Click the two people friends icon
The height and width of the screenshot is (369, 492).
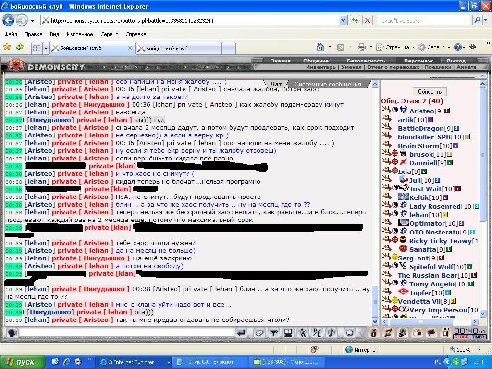[x=417, y=332]
